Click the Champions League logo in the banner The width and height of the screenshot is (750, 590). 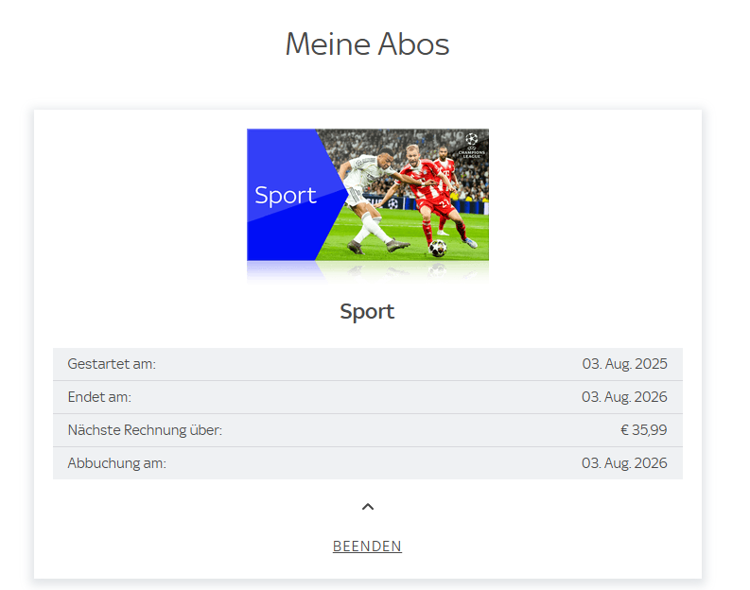pos(472,146)
